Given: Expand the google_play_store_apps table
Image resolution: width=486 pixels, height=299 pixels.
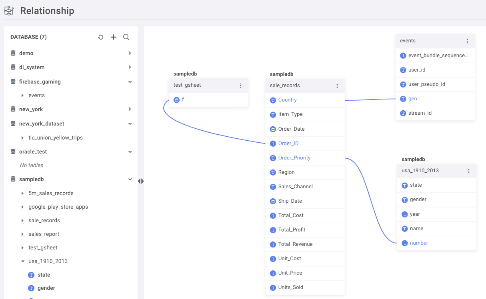Looking at the screenshot, I should point(23,207).
